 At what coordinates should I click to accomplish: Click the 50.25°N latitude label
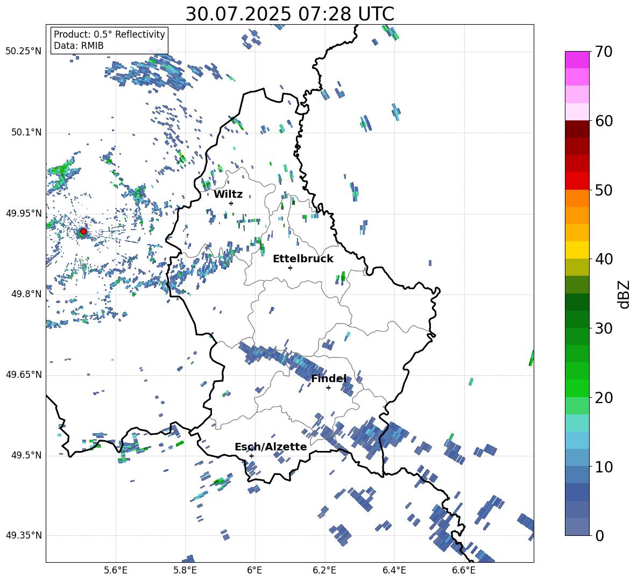click(23, 52)
